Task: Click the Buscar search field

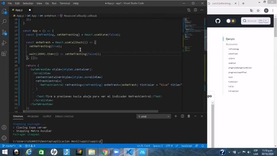Action: click(x=256, y=21)
